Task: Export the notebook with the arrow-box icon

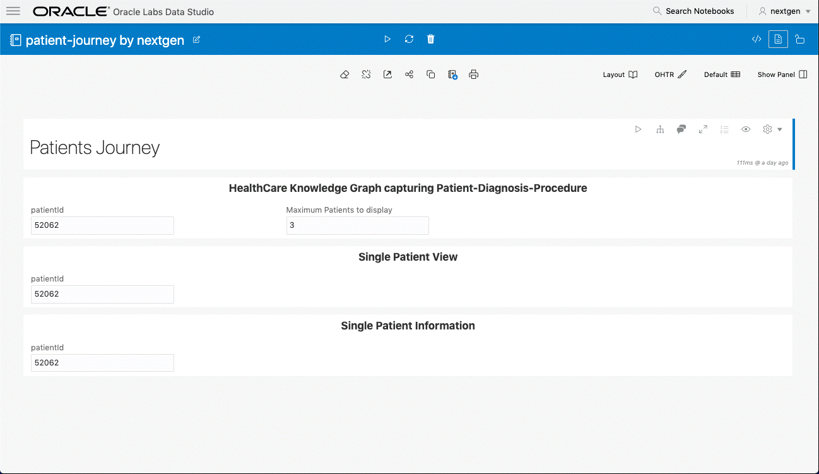Action: point(387,74)
